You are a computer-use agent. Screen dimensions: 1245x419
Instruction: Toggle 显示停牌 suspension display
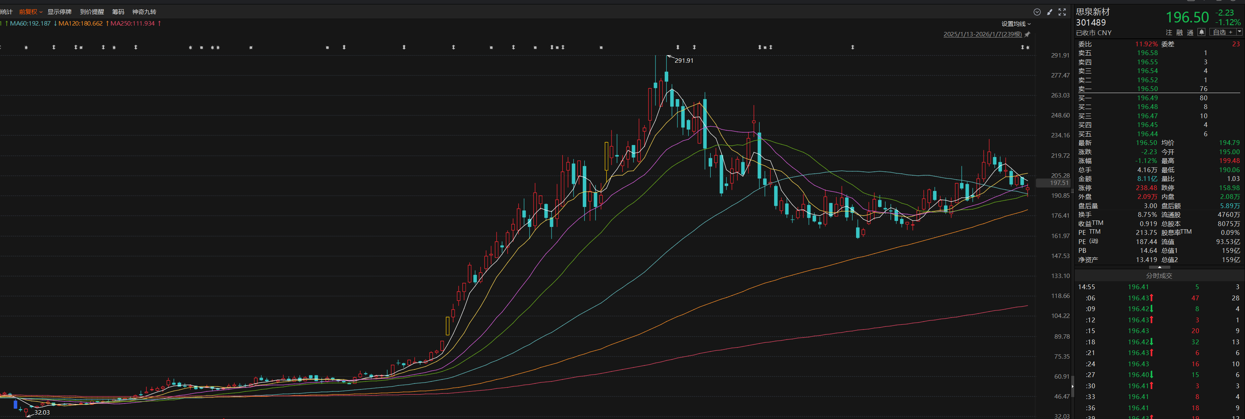[x=59, y=12]
